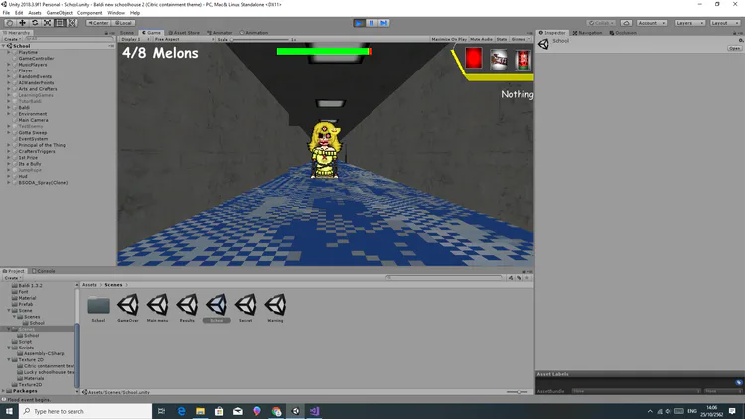Switch to the Occlusion tab

tap(623, 33)
